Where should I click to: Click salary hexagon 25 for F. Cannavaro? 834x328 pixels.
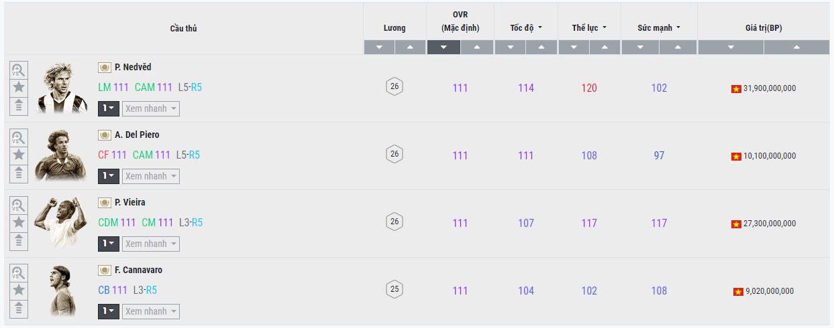[x=395, y=290]
